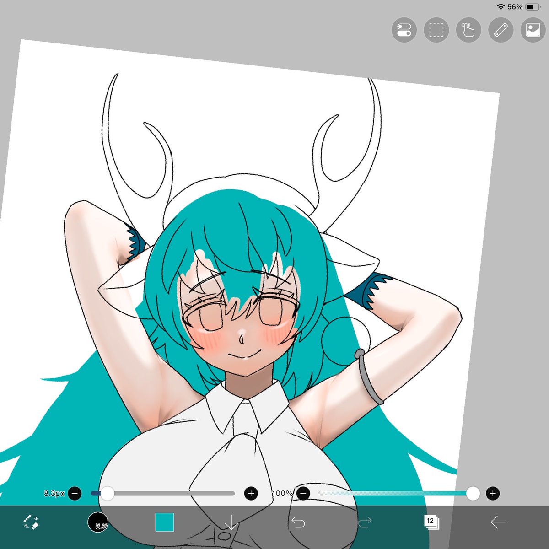Undo the last stroke
This screenshot has width=549, height=549.
point(298,522)
